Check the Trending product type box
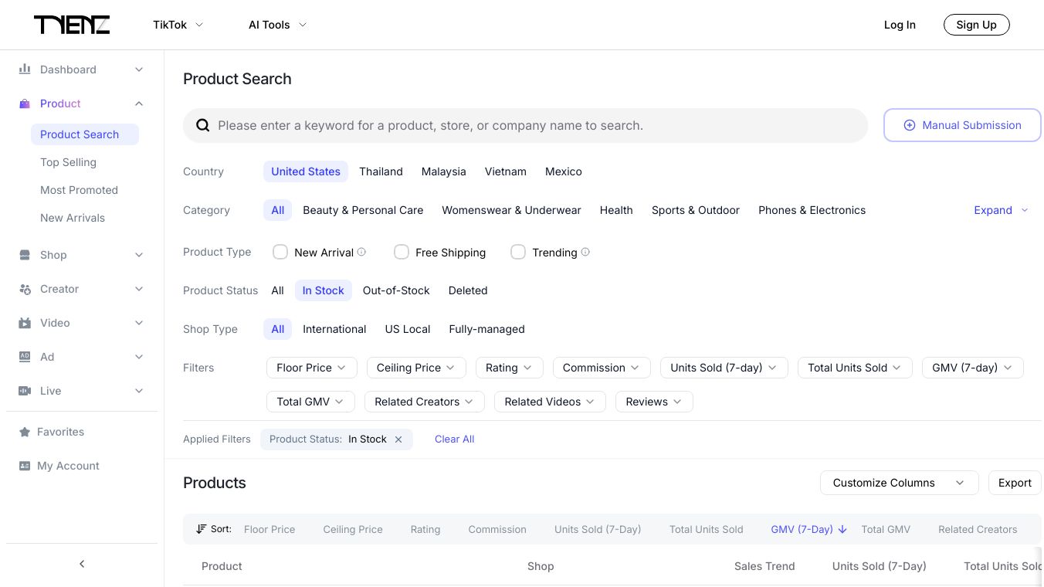The image size is (1044, 587). click(518, 252)
